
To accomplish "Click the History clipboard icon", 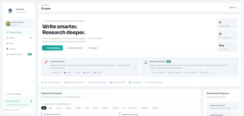I will 7,38.
